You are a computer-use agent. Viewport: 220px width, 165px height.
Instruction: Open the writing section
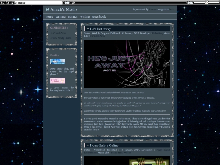pos(85,17)
